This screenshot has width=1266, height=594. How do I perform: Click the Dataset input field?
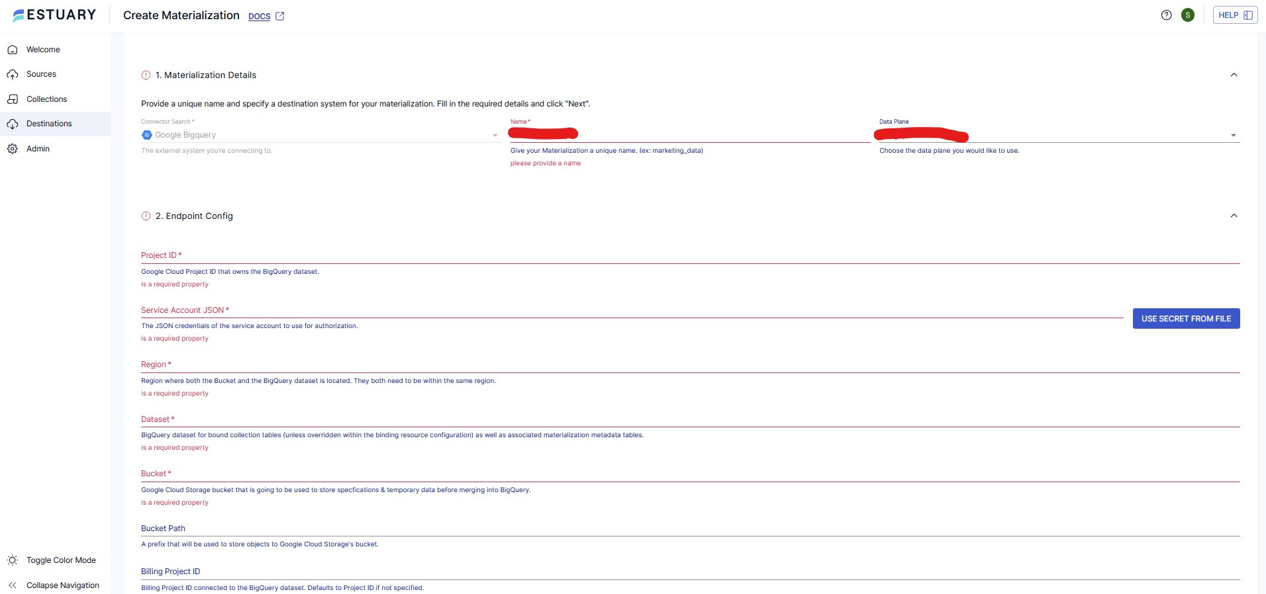click(690, 419)
